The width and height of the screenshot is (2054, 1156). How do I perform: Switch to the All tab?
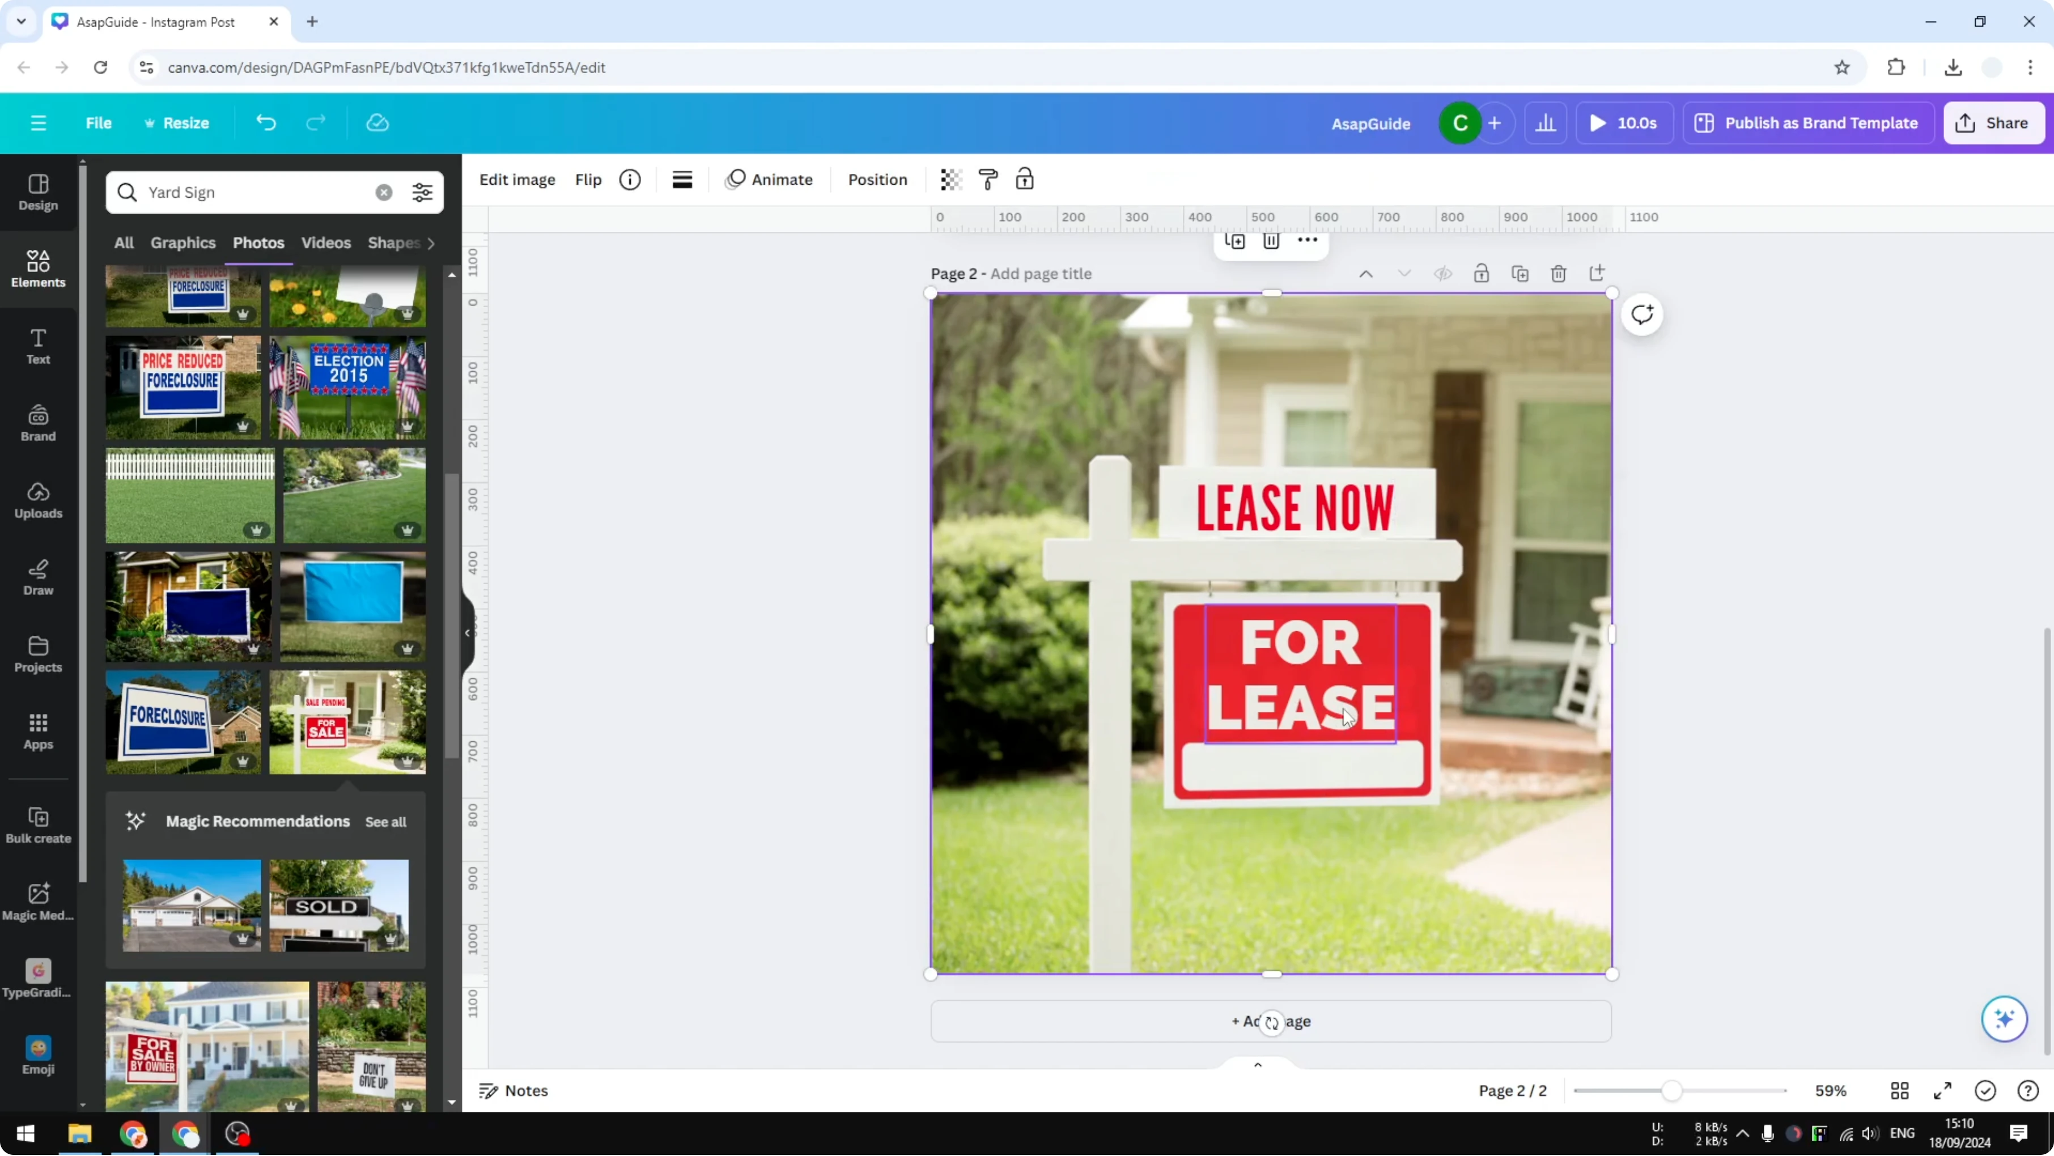[x=124, y=243]
